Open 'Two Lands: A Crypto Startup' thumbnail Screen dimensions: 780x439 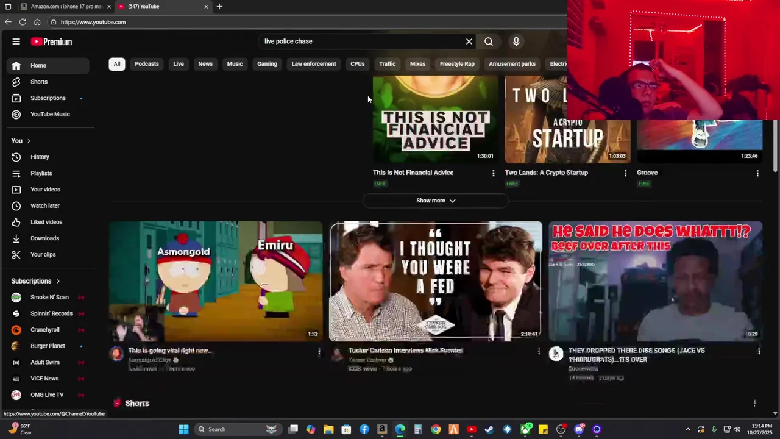(567, 120)
